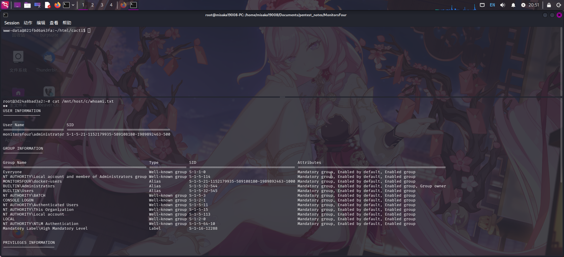Click 'NT AUTHORITY\NTLM Authentication' group name
The height and width of the screenshot is (257, 564).
(x=41, y=224)
